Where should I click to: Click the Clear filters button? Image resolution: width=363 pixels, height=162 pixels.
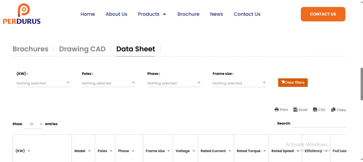click(x=292, y=82)
